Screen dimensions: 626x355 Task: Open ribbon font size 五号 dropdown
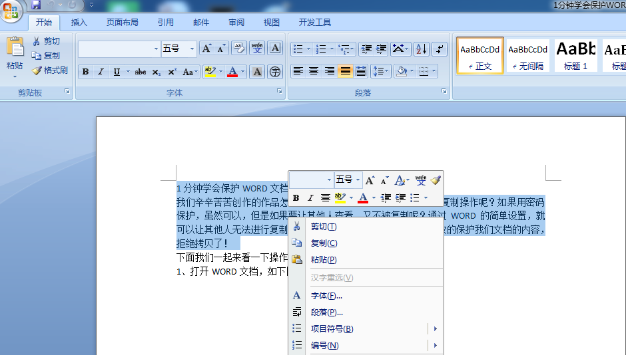point(192,49)
